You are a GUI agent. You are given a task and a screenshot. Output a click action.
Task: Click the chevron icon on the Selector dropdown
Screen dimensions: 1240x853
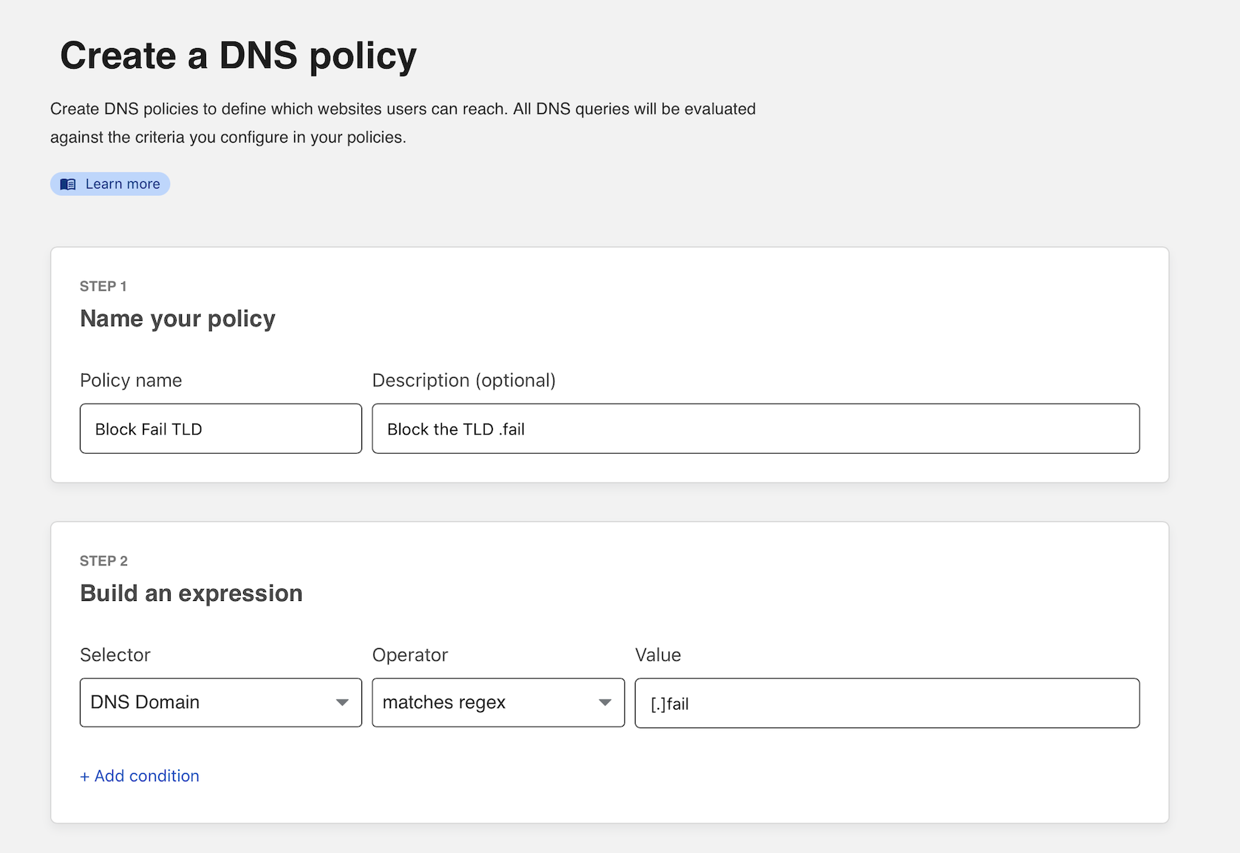pyautogui.click(x=342, y=702)
